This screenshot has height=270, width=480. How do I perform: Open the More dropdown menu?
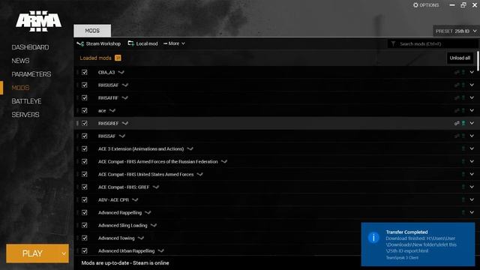pos(174,43)
